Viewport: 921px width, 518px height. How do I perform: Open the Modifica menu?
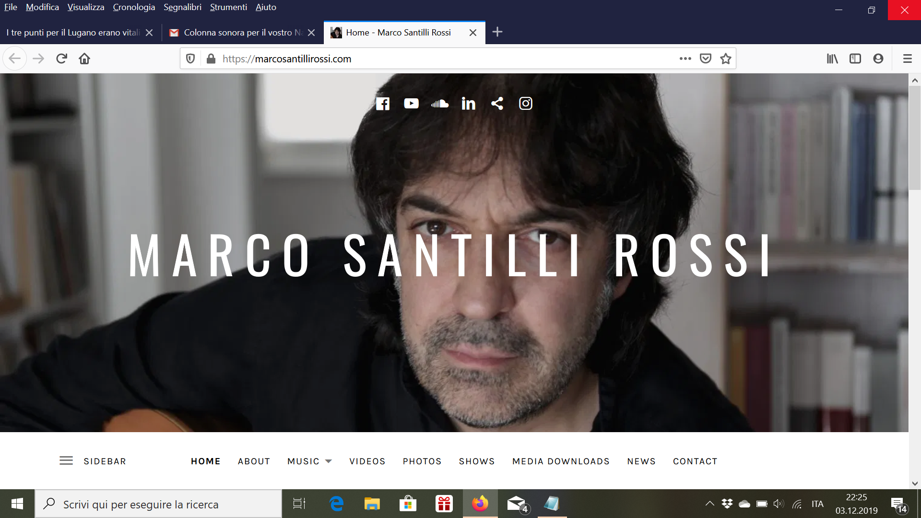(42, 7)
